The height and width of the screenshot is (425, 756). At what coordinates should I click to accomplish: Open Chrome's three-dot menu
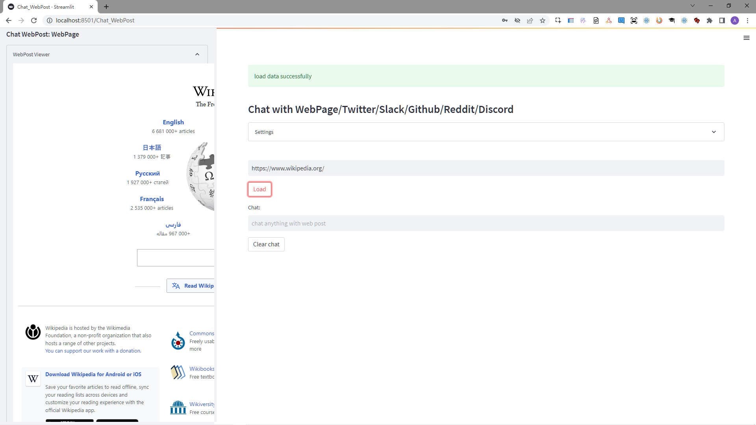(x=748, y=20)
